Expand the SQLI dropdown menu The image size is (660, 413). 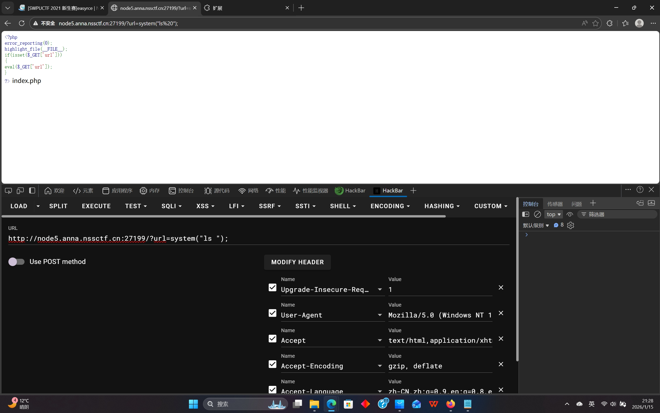coord(171,206)
